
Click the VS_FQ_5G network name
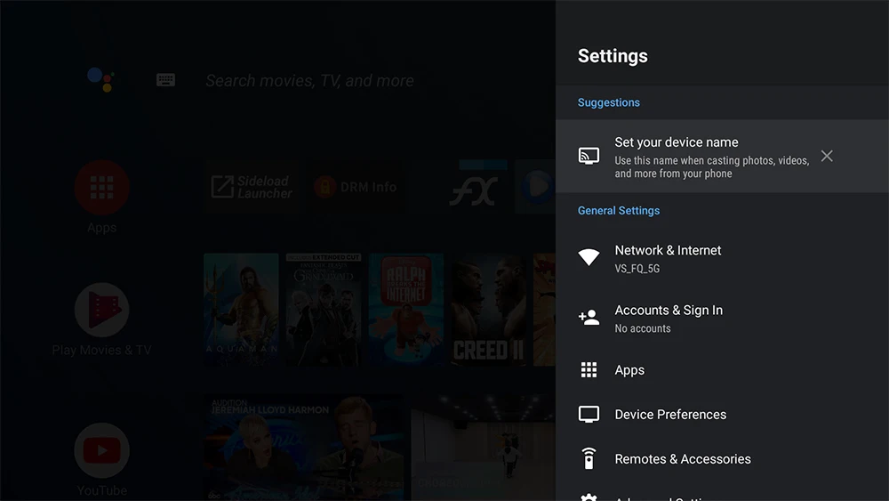(x=637, y=269)
